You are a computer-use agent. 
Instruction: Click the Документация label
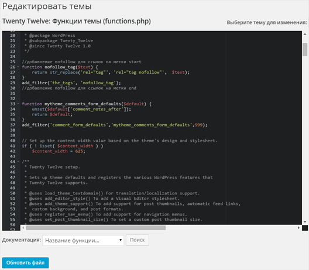[x=22, y=240]
